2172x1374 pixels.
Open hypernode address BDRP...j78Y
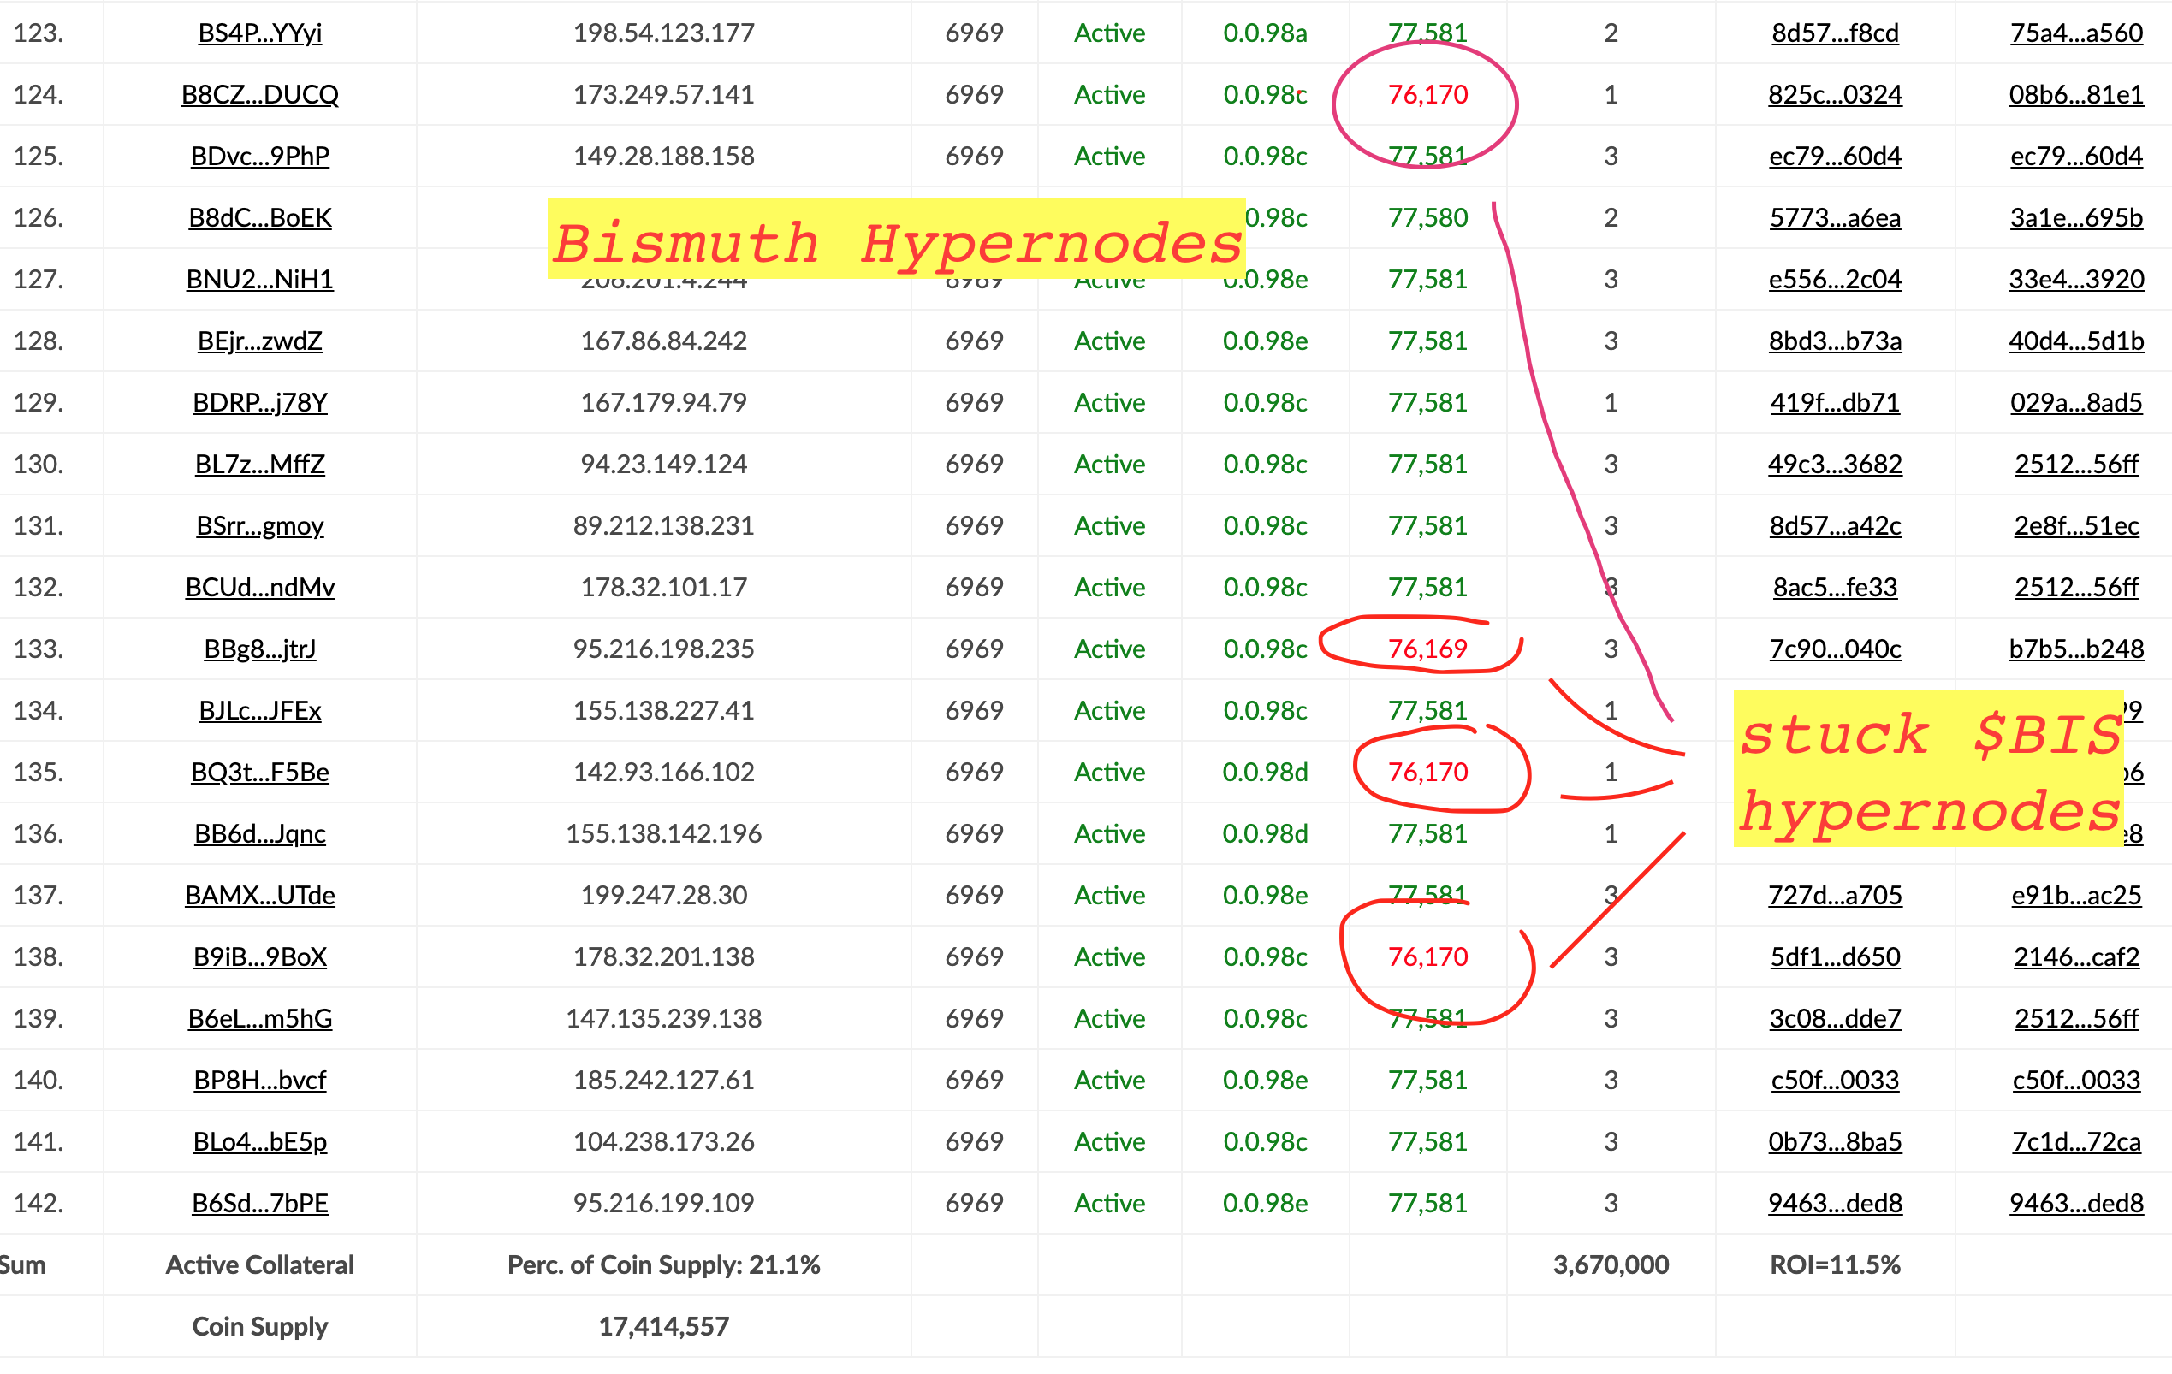click(x=260, y=402)
